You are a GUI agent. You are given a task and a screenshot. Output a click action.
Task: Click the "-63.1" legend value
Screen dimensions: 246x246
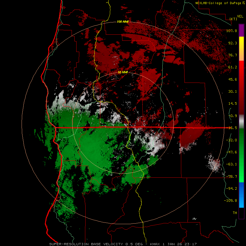[232, 164]
